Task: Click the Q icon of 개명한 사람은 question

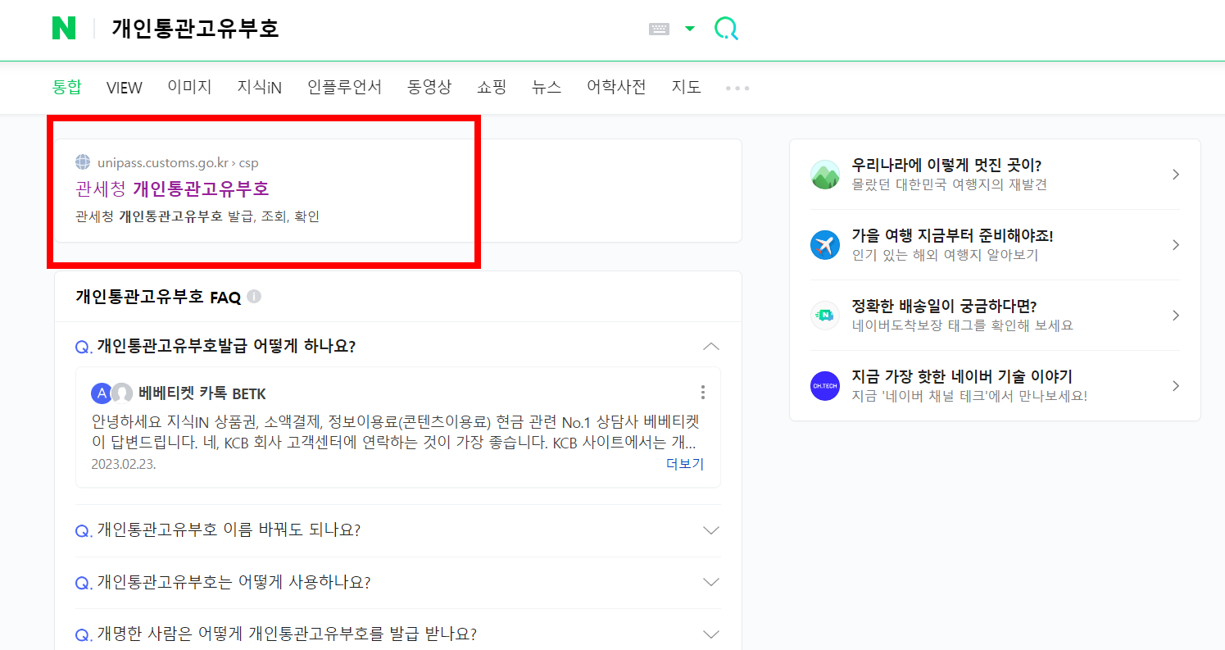Action: (84, 634)
